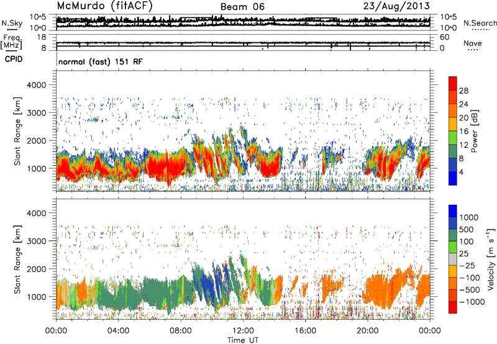Click the '60' Nave axis value
Viewport: 497px width, 344px height.
(445, 37)
